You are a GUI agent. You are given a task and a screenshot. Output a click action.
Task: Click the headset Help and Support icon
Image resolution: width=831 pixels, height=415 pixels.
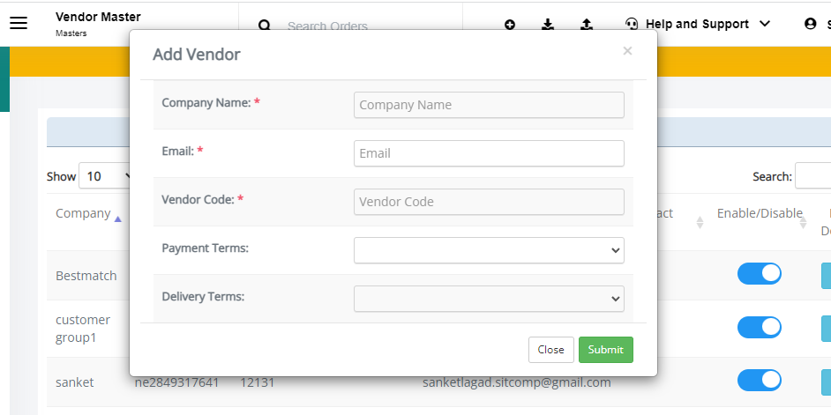point(632,24)
